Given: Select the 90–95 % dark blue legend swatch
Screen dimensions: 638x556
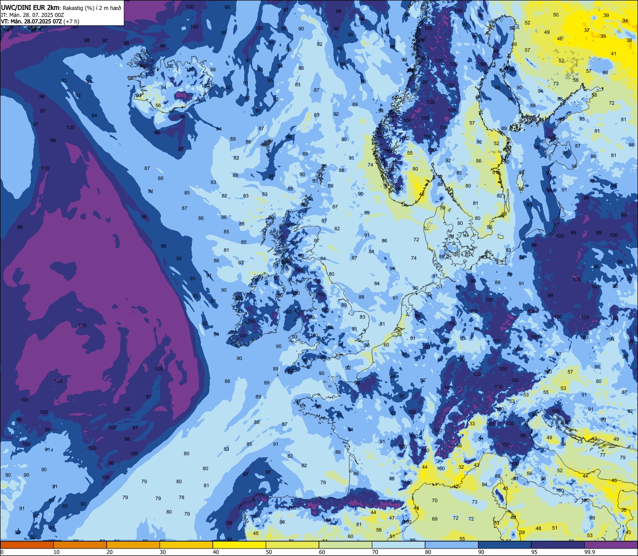Looking at the screenshot, I should click(504, 545).
